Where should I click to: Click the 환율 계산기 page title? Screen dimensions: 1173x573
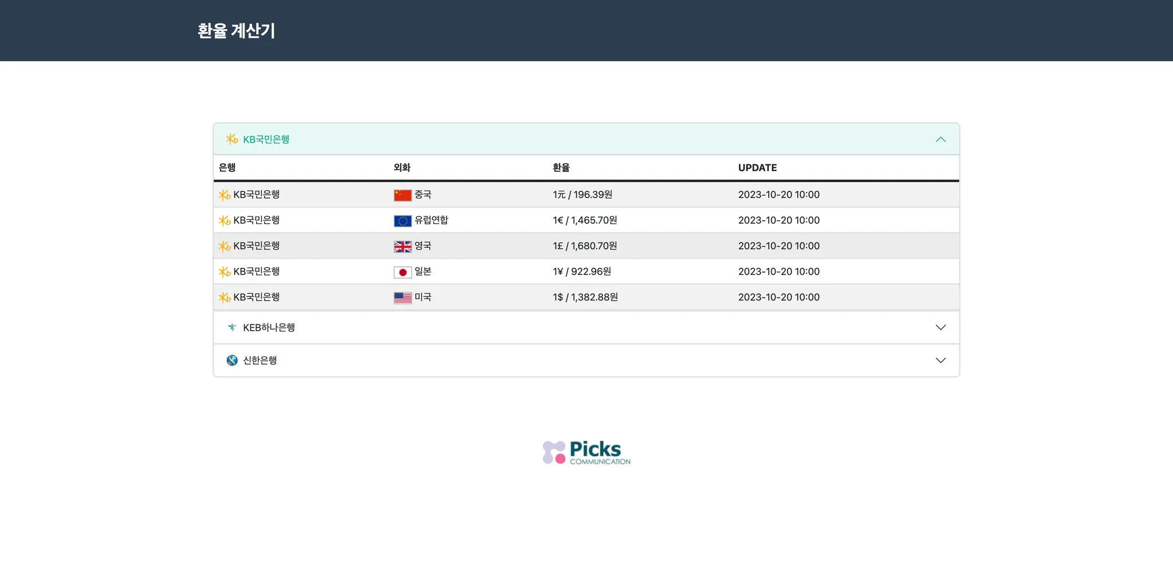[237, 31]
